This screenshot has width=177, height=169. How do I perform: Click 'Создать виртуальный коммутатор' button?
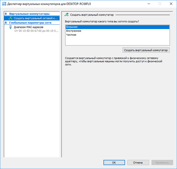[146, 50]
